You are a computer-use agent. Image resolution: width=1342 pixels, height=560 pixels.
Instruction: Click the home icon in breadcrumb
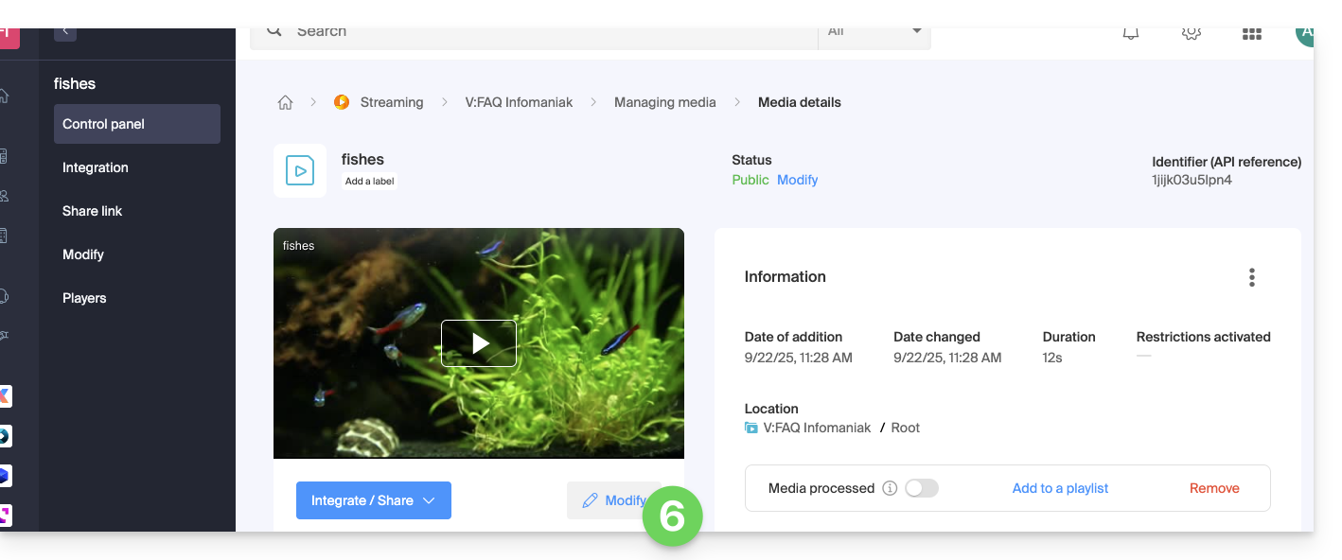coord(285,103)
